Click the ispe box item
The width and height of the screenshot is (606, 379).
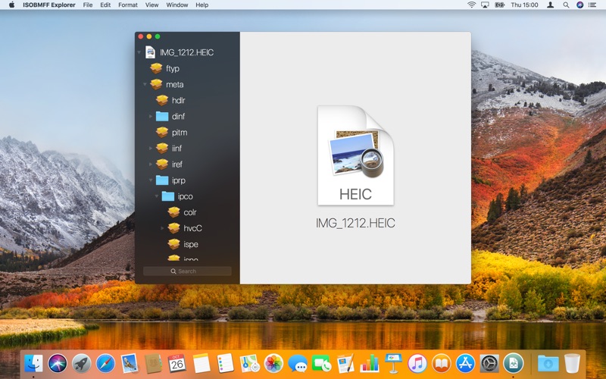187,244
